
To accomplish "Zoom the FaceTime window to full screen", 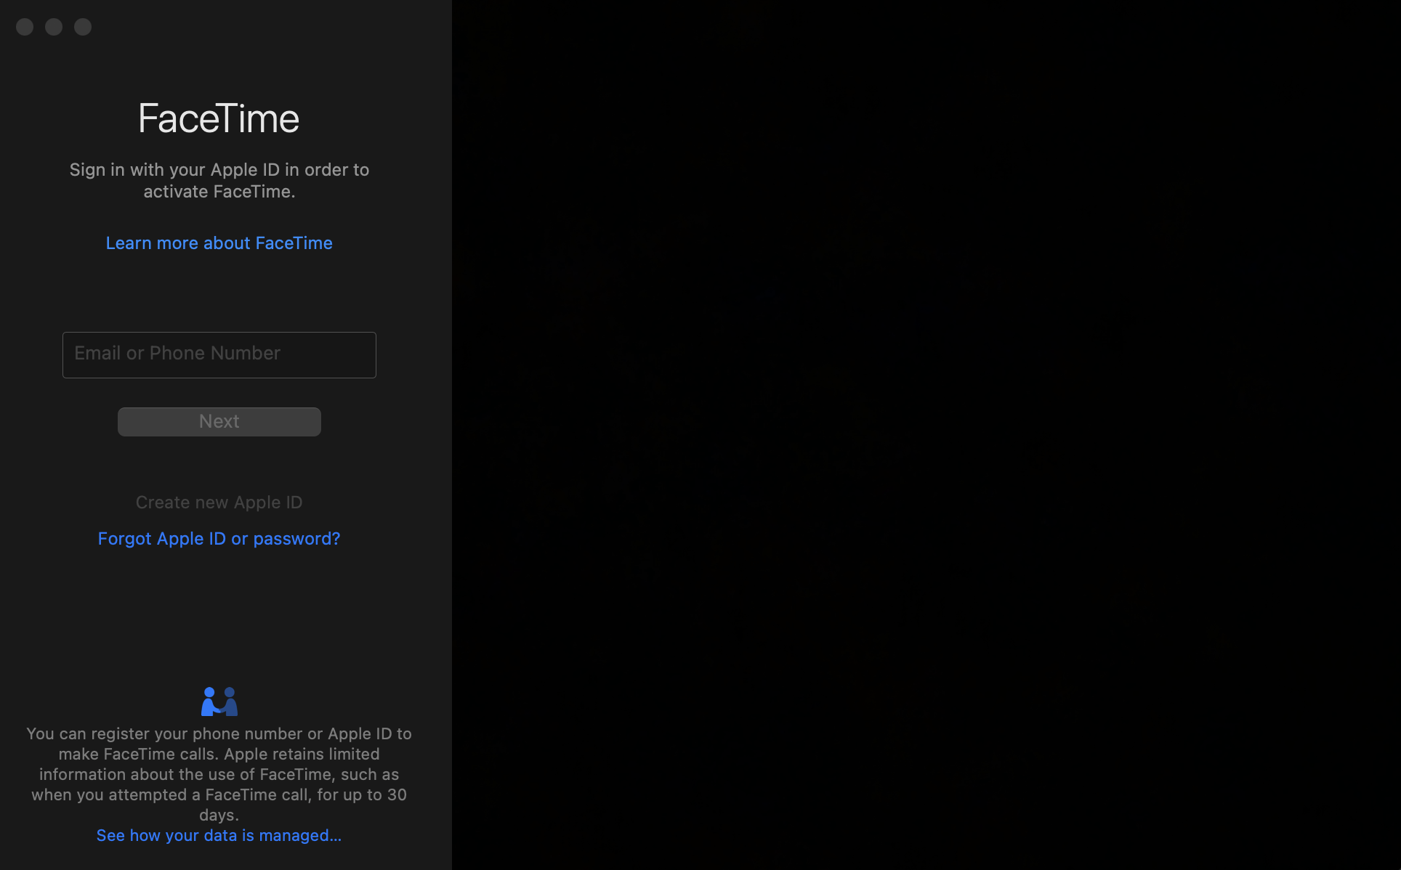I will [83, 27].
